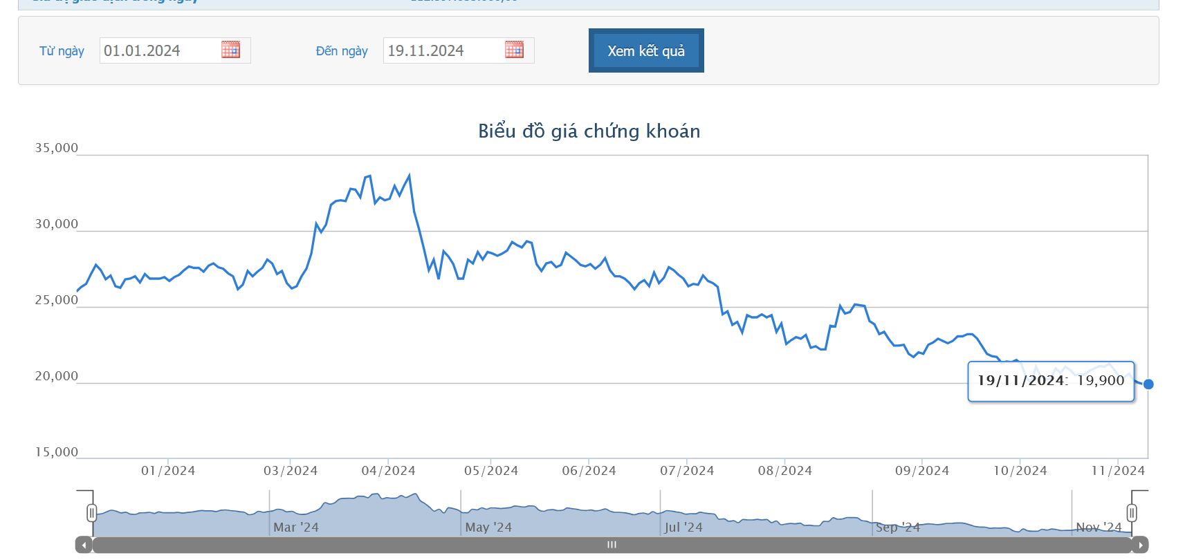The width and height of the screenshot is (1194, 560).
Task: Click the 20,000 y-axis label
Action: pyautogui.click(x=57, y=376)
